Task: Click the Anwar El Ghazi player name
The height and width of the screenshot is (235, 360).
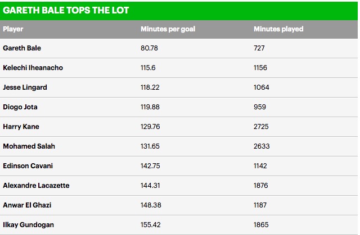Action: [x=27, y=205]
